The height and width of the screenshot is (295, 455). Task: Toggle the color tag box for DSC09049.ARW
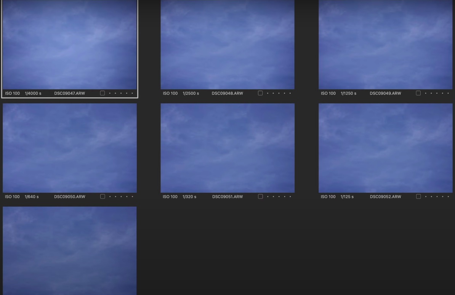pyautogui.click(x=418, y=93)
